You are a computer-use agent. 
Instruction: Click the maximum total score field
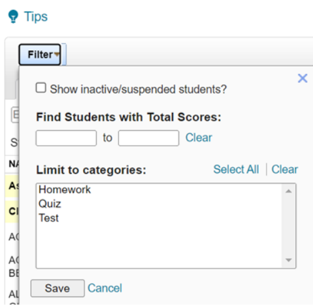click(x=148, y=138)
